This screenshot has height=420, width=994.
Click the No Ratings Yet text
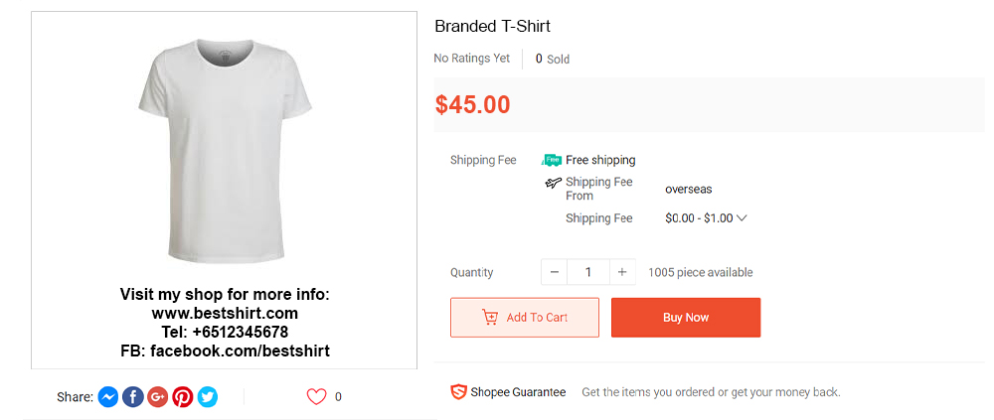point(472,59)
